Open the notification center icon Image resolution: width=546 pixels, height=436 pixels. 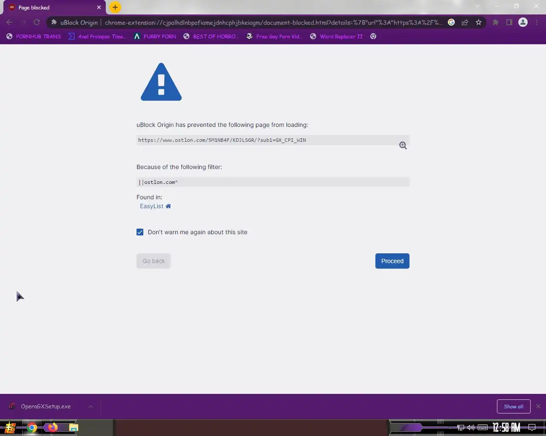click(532, 427)
